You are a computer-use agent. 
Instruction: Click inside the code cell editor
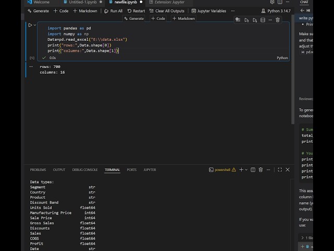pos(163,40)
